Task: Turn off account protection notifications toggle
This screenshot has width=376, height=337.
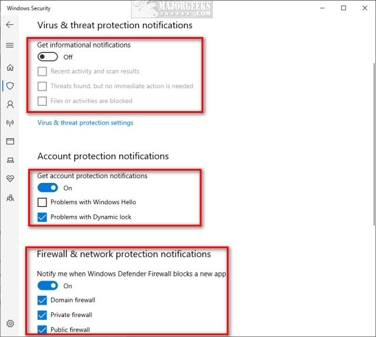Action: pos(48,188)
